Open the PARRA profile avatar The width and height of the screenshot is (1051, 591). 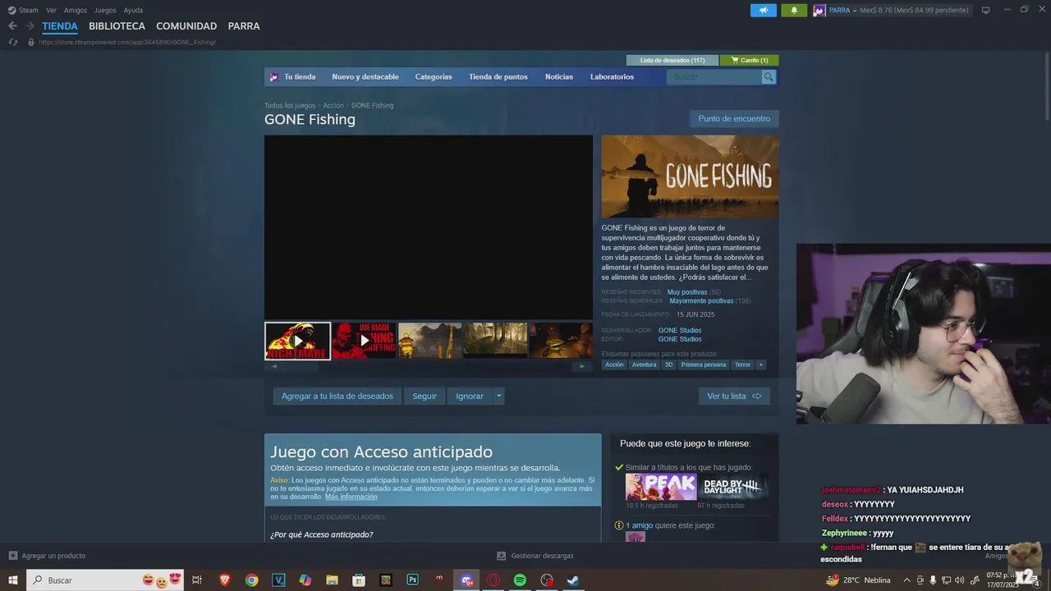pos(819,10)
